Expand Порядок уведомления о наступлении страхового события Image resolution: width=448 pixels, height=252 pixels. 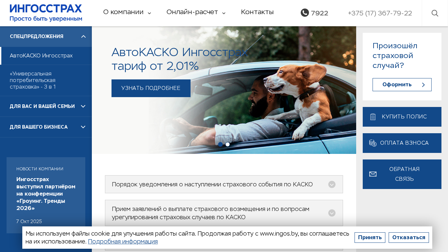click(x=224, y=184)
